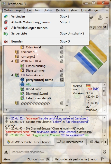Click the chat log scrollbar thumb

[104, 131]
